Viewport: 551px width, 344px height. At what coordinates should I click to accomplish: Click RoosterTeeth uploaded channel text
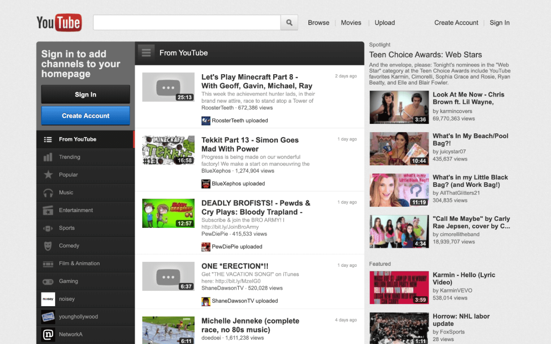pos(240,121)
